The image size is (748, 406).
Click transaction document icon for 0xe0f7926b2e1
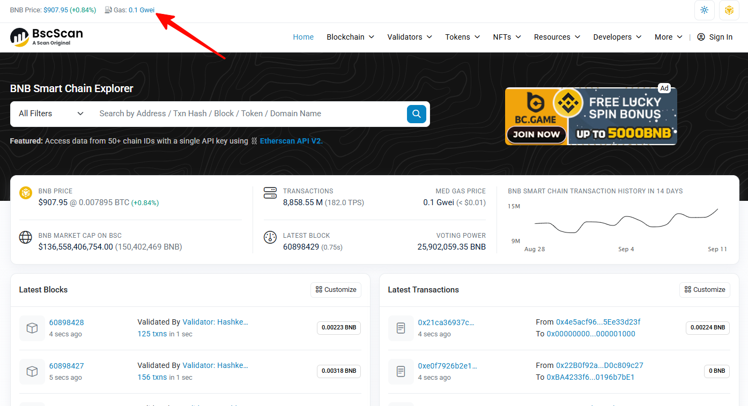(x=401, y=372)
